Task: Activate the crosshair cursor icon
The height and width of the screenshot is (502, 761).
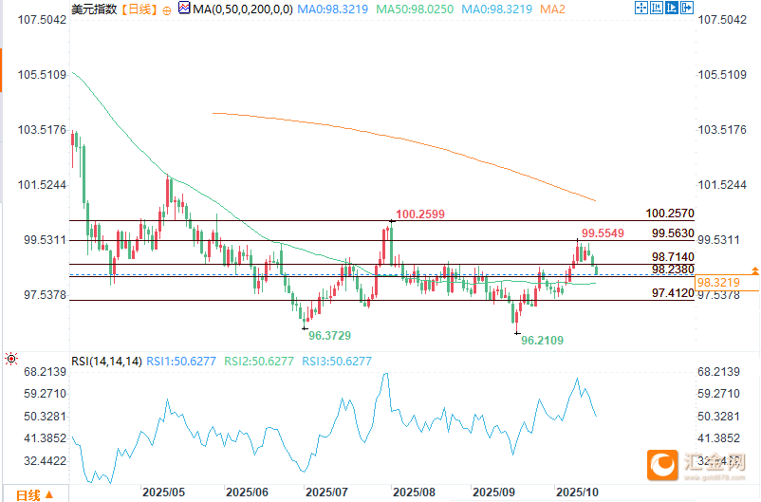Action: click(x=641, y=8)
